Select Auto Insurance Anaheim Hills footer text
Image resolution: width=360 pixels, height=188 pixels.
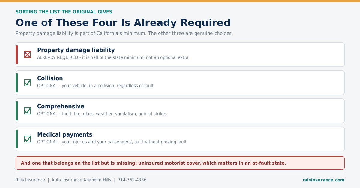pos(81,180)
